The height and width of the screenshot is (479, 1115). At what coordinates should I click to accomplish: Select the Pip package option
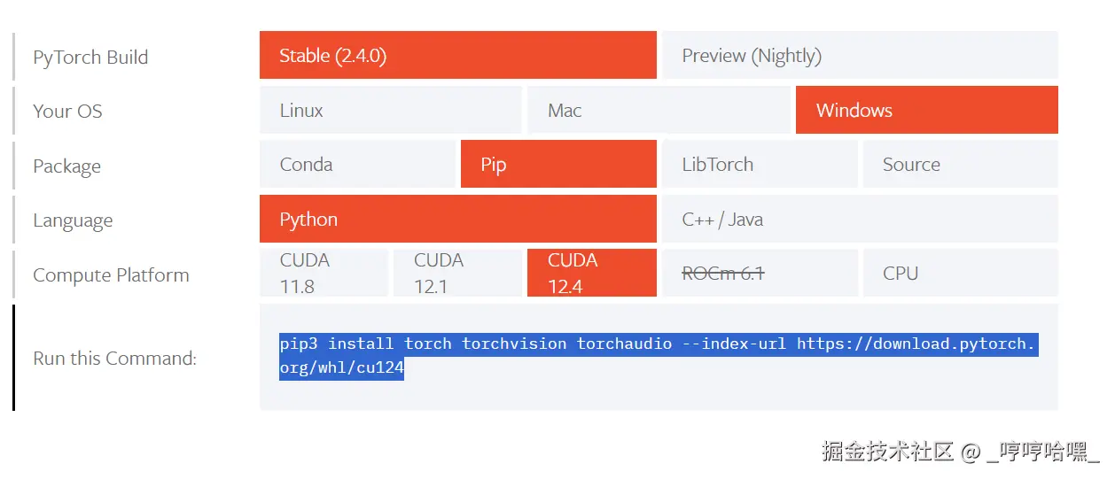[x=558, y=165]
